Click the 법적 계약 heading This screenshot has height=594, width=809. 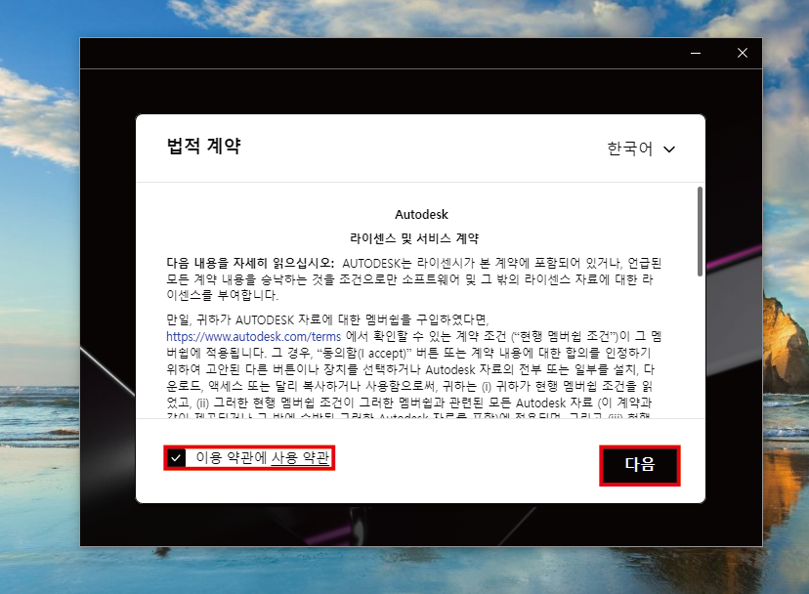pyautogui.click(x=204, y=146)
